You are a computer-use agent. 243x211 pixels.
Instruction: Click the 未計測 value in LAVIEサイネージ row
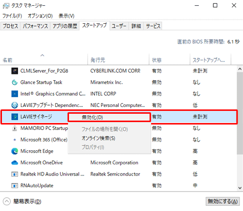tap(200, 117)
